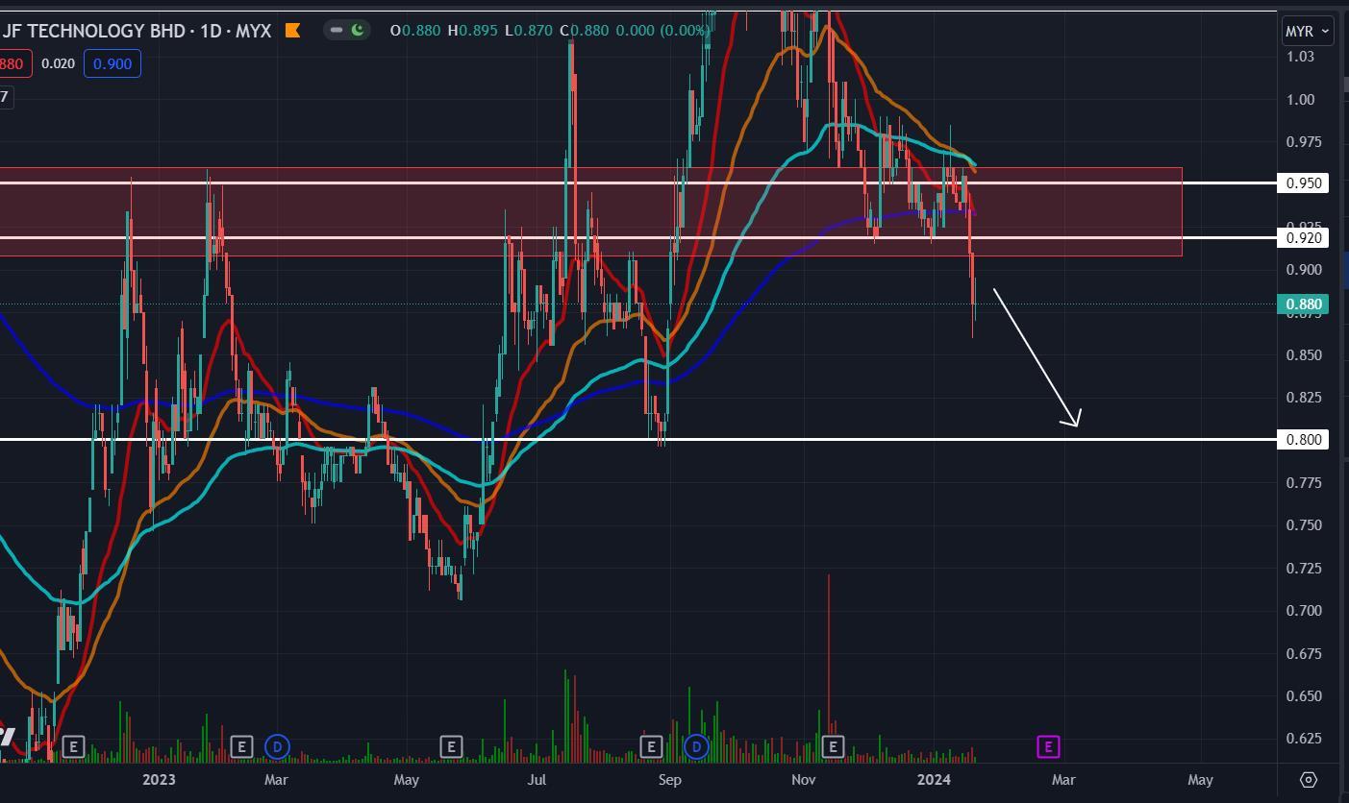The height and width of the screenshot is (803, 1349).
Task: Click the purple upcoming earnings E marker
Action: pos(1048,746)
